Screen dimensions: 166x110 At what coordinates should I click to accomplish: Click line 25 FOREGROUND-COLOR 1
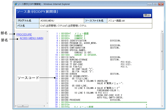click(x=108, y=90)
